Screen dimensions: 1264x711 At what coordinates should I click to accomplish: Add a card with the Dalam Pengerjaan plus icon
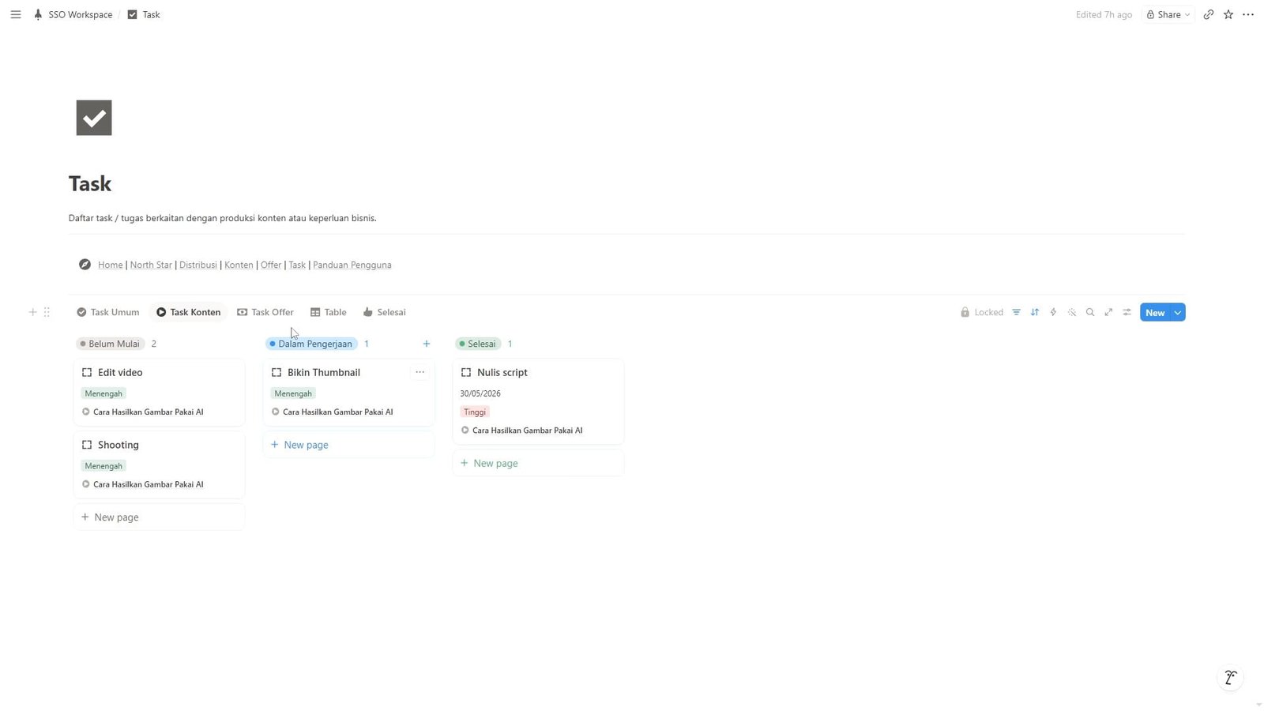(x=427, y=344)
